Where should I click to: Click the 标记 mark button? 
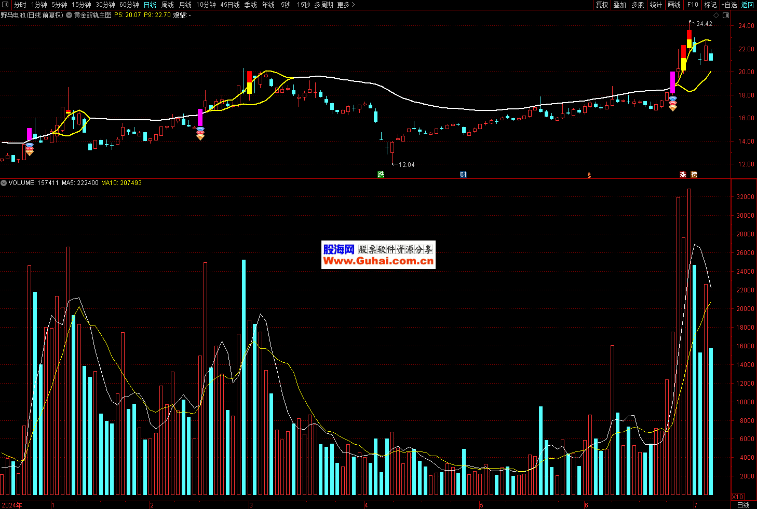tap(710, 5)
